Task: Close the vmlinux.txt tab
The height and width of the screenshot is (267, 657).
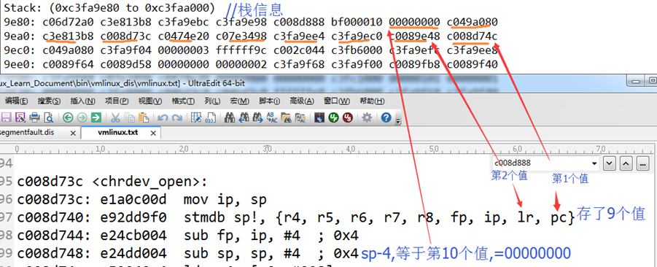Action: tap(154, 133)
